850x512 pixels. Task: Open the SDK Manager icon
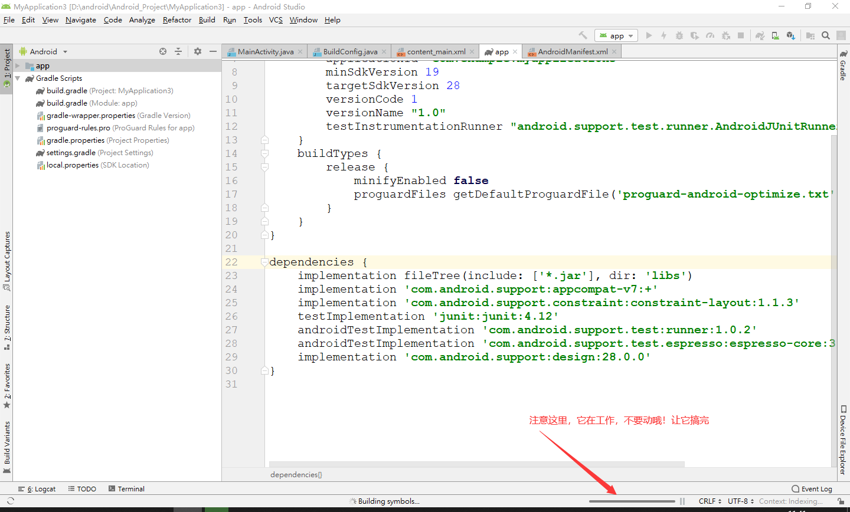[791, 35]
